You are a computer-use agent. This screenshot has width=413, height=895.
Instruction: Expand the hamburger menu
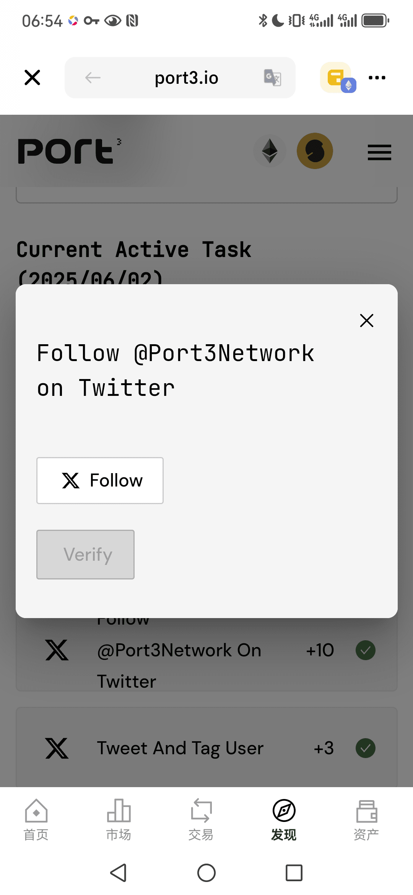pos(379,152)
